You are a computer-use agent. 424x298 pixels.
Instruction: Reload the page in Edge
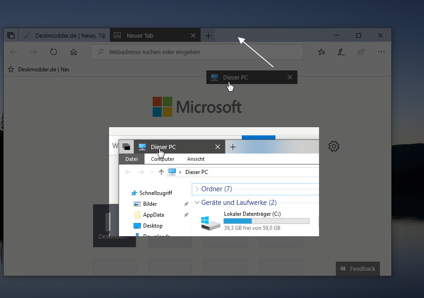[x=54, y=52]
